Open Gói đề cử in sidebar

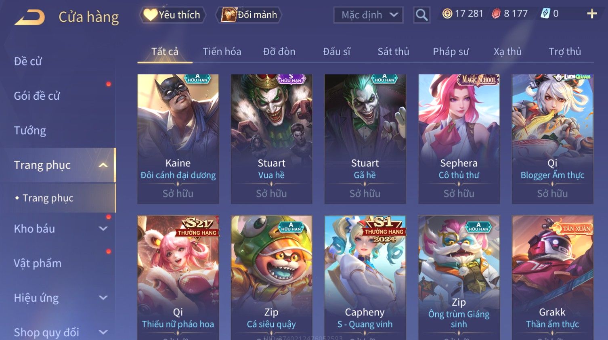point(37,96)
